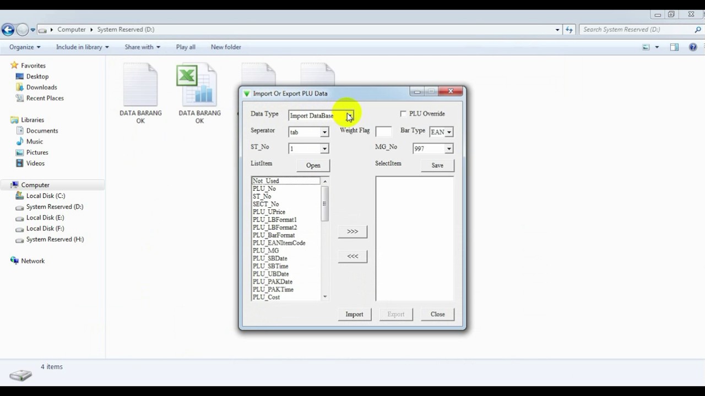Open address bar history dropdown
This screenshot has height=396, width=705.
tap(557, 30)
